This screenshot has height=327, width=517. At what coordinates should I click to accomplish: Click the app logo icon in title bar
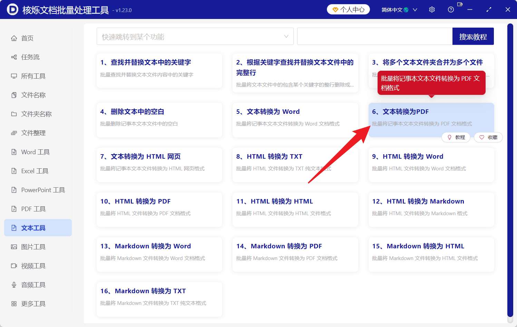click(12, 10)
